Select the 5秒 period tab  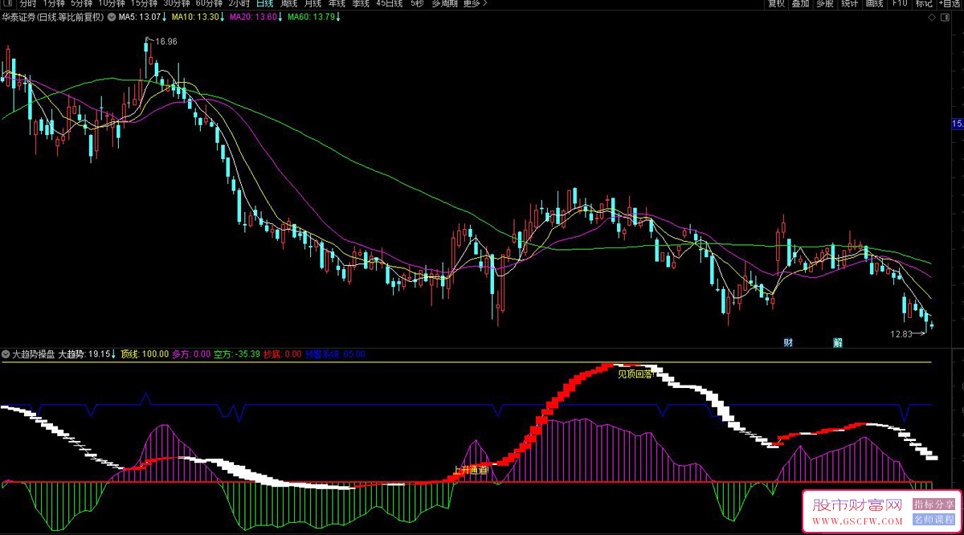(417, 3)
